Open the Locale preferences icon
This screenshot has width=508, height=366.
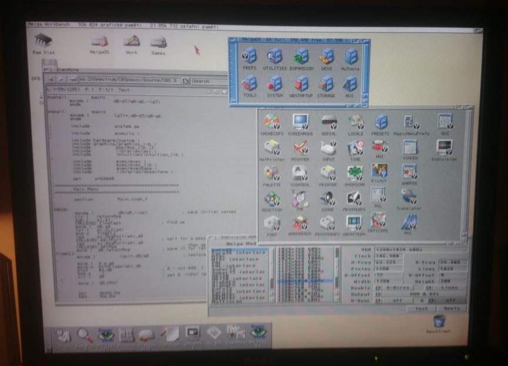(355, 123)
